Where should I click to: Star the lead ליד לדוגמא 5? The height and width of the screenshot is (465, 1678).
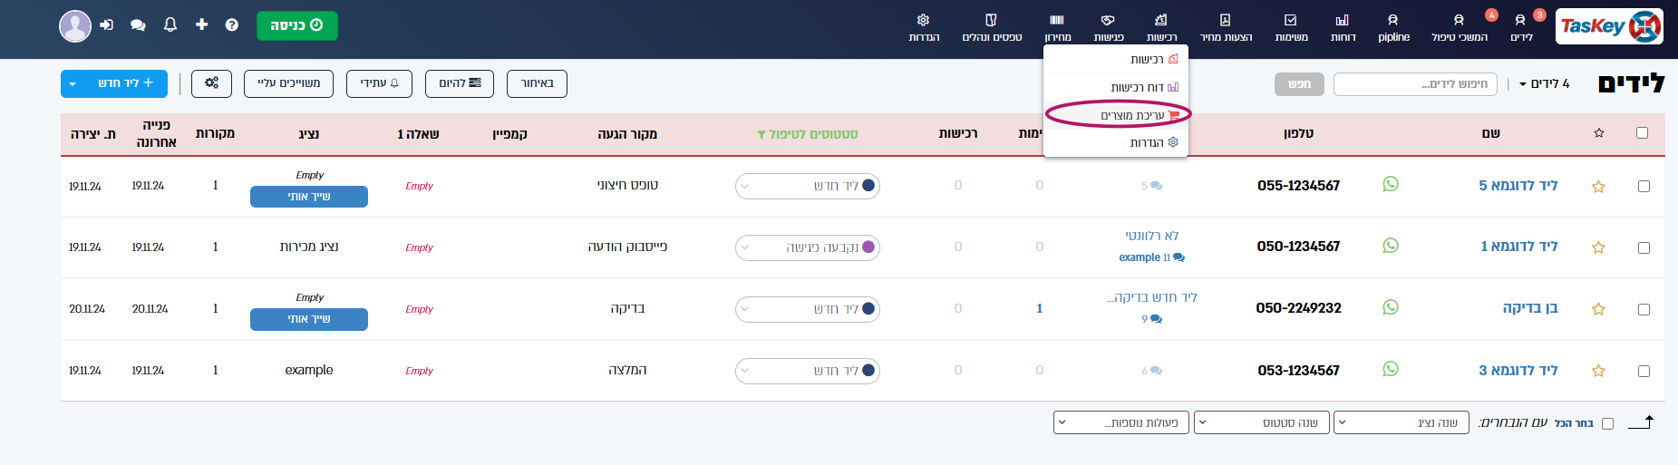coord(1598,187)
